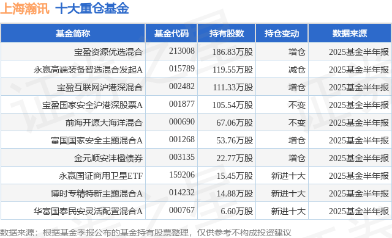Open the 宝盈资源优选混合 fund name
The width and height of the screenshot is (392, 238).
108,52
